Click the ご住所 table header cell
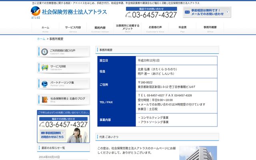 (116, 84)
